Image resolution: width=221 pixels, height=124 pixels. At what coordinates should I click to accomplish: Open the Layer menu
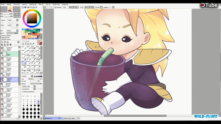pos(25,4)
